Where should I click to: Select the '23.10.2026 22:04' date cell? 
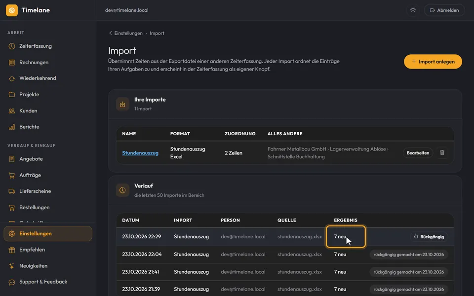142,255
